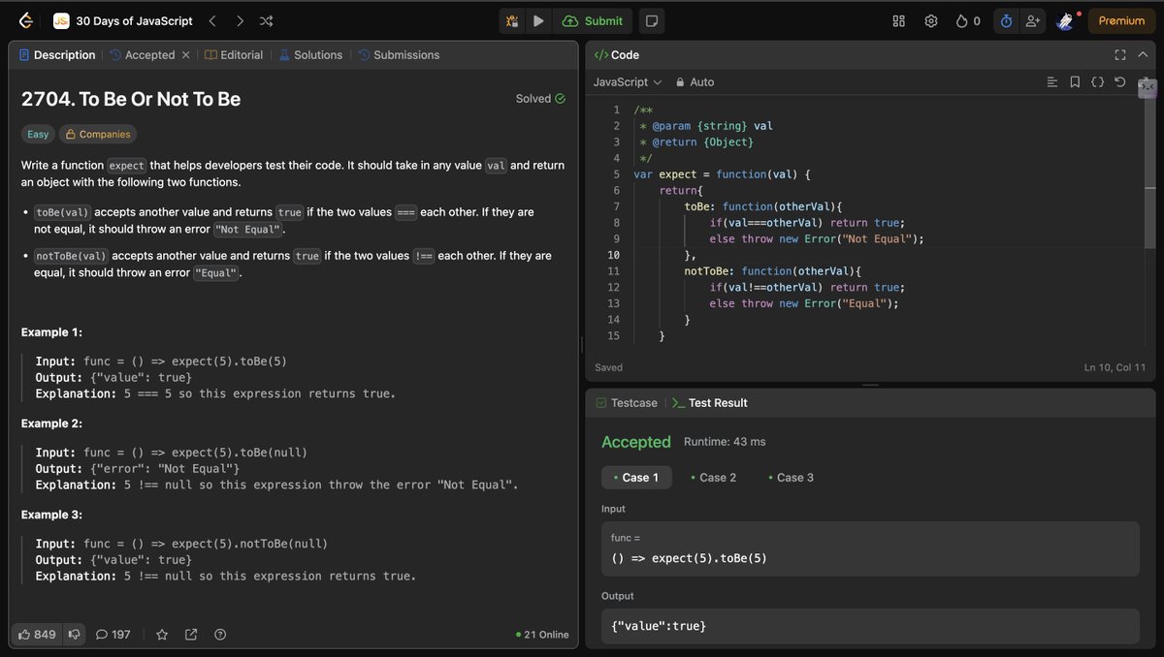Screen dimensions: 1164x657
Task: Open the profile avatar menu
Action: (x=1065, y=20)
